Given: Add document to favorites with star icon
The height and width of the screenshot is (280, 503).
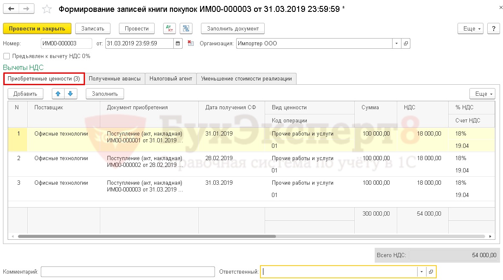Looking at the screenshot, I should click(48, 9).
